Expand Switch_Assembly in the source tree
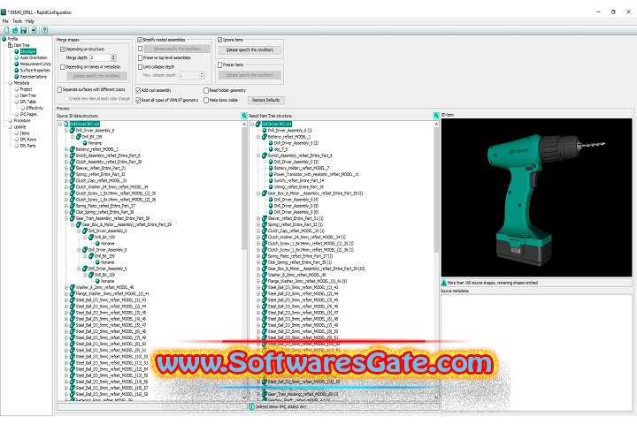This screenshot has height=424, width=637. click(x=66, y=155)
